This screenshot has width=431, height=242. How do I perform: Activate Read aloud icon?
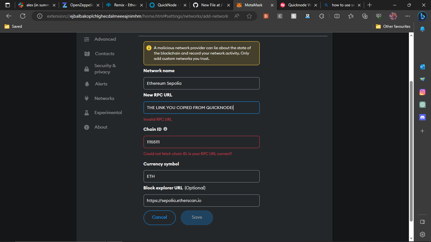point(237,16)
